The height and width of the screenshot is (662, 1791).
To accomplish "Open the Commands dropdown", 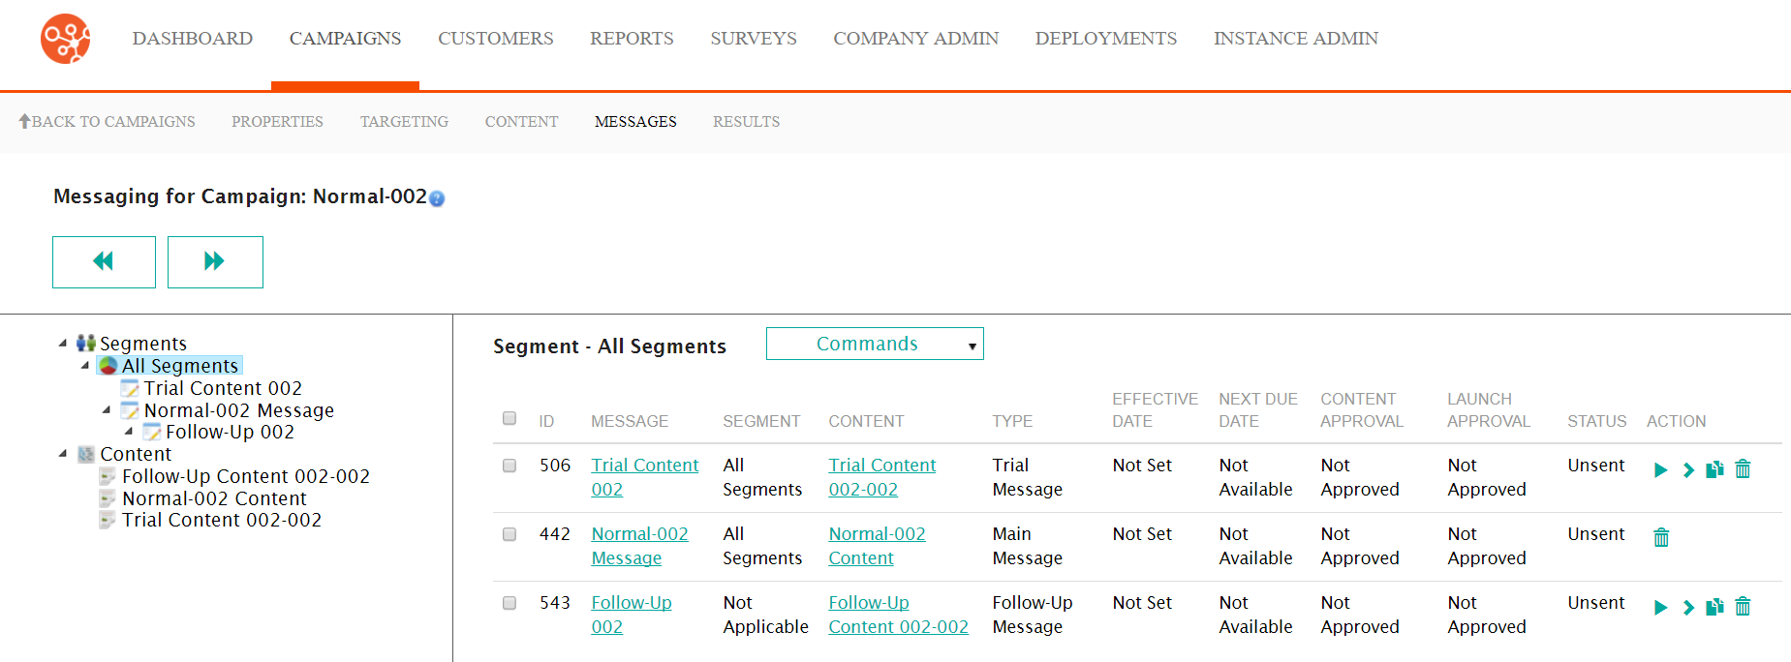I will pos(875,344).
